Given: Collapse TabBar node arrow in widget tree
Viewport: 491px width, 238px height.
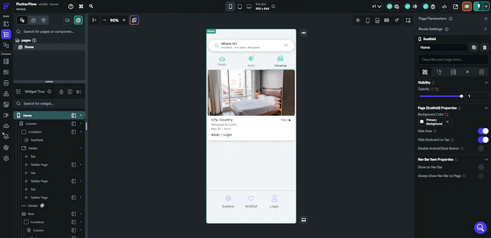Looking at the screenshot, I should click(81, 148).
